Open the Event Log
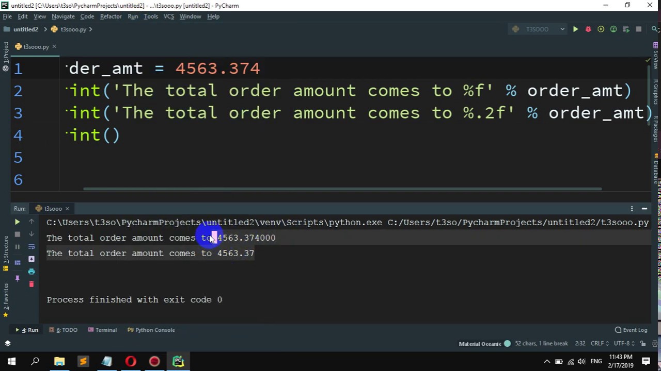This screenshot has height=371, width=661. (631, 330)
